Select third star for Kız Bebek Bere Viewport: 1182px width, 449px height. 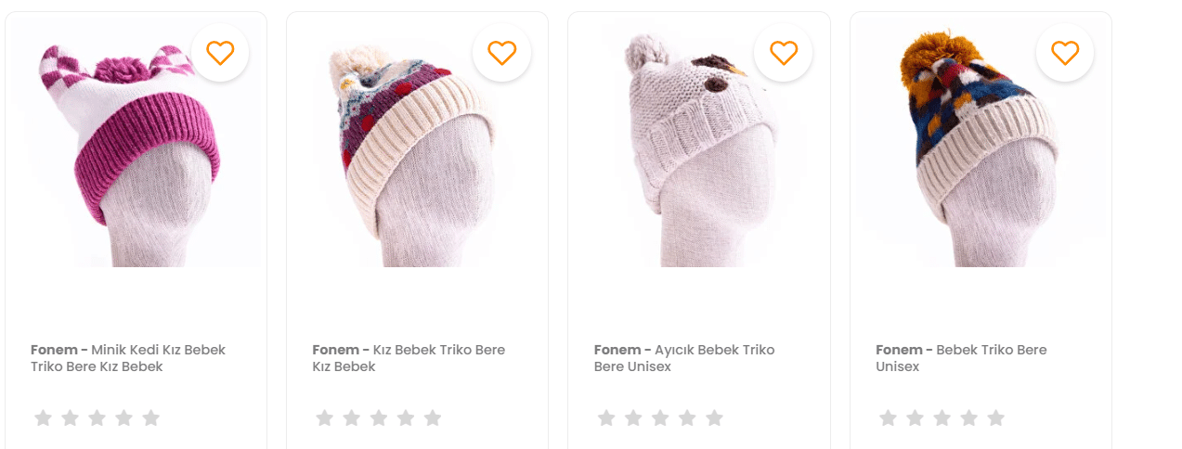[379, 418]
